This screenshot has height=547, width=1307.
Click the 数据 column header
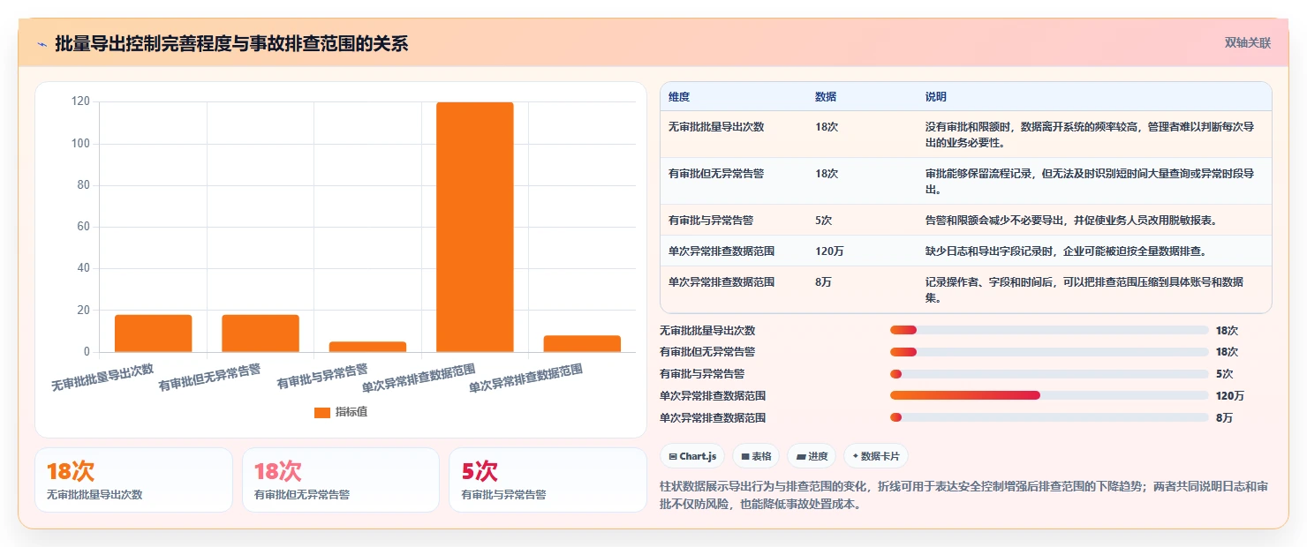[x=826, y=97]
